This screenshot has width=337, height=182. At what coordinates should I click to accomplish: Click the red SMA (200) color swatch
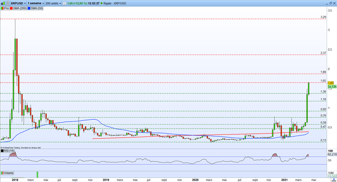pos(11,8)
